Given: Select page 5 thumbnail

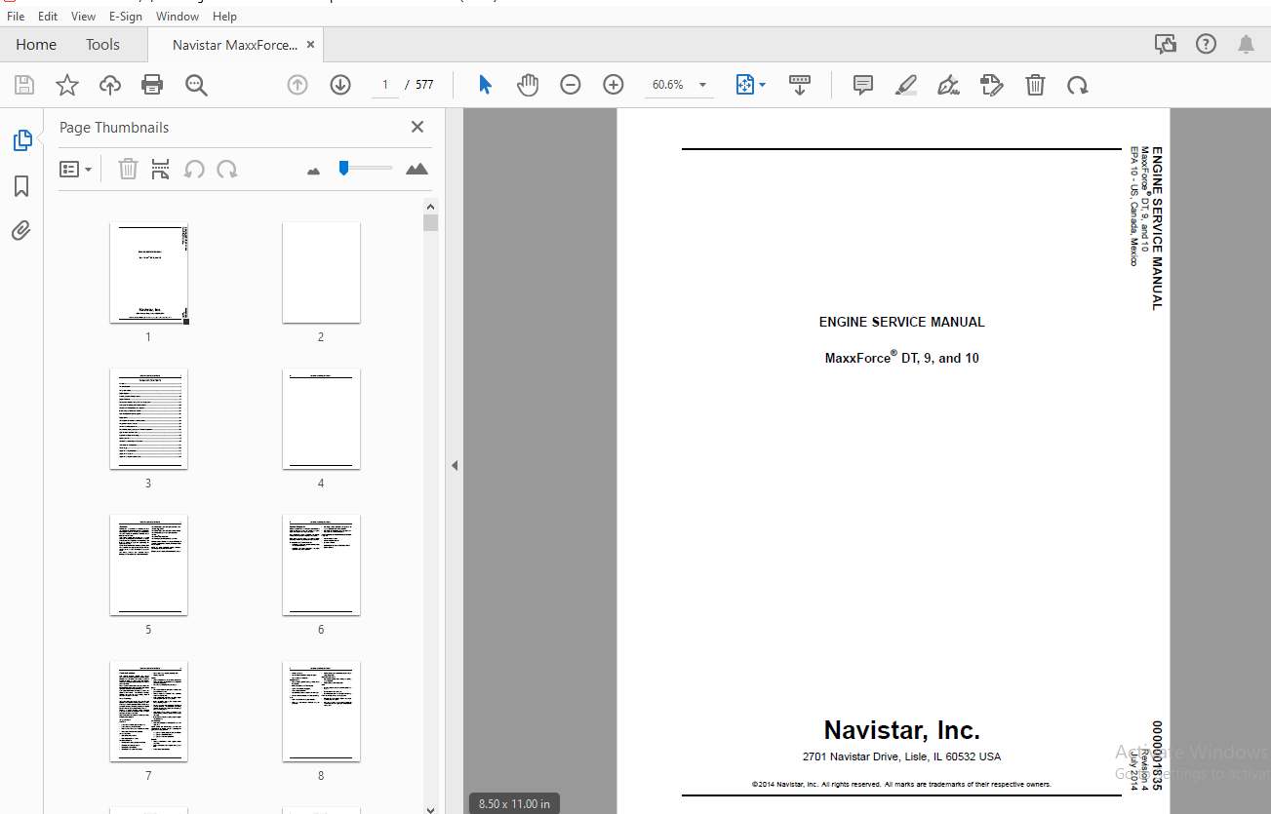Looking at the screenshot, I should point(148,565).
